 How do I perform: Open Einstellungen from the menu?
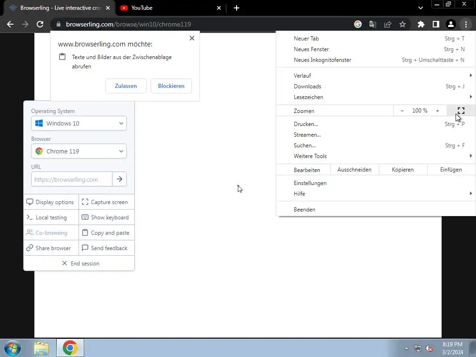coord(376,183)
